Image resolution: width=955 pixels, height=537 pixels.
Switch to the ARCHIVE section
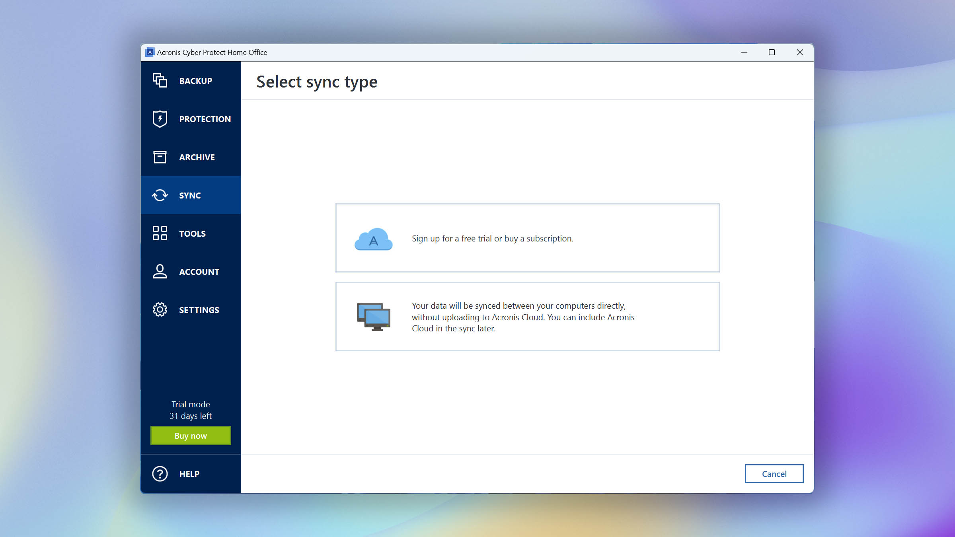click(x=191, y=157)
